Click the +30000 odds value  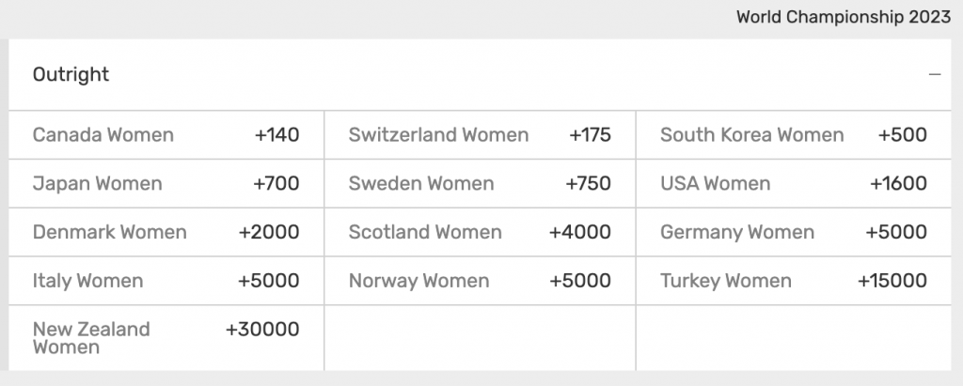pos(263,330)
